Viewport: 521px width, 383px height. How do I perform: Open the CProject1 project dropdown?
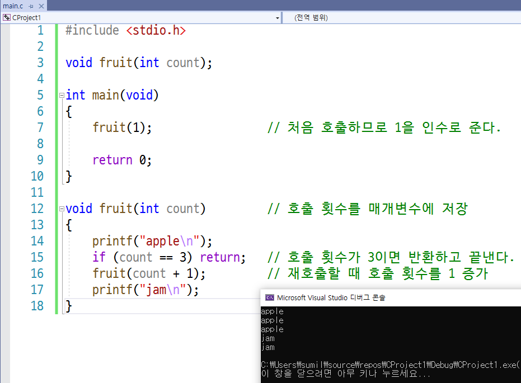[278, 18]
